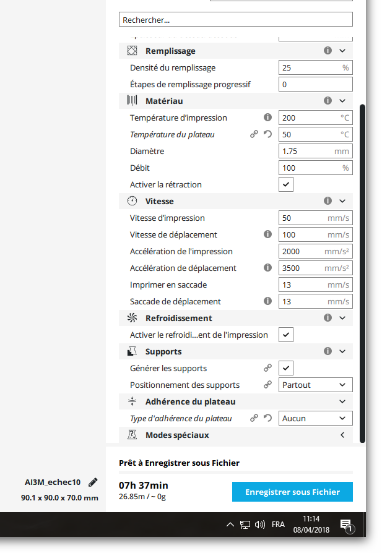Disable the Activer la rétraction checkbox
The image size is (382, 553).
tap(286, 184)
